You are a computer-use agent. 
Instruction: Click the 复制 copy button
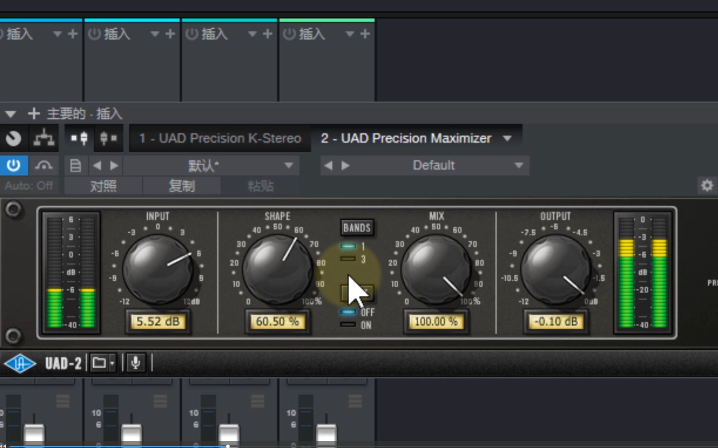[182, 186]
